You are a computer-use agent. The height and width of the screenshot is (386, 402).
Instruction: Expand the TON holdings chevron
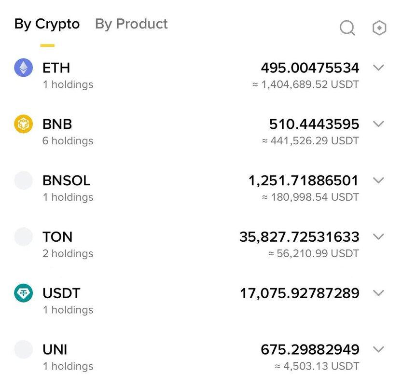point(379,236)
